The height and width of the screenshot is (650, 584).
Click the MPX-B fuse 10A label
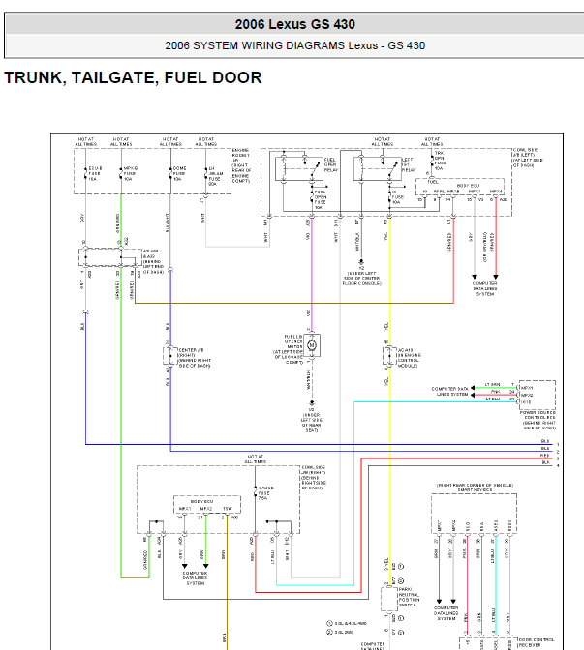tap(131, 174)
